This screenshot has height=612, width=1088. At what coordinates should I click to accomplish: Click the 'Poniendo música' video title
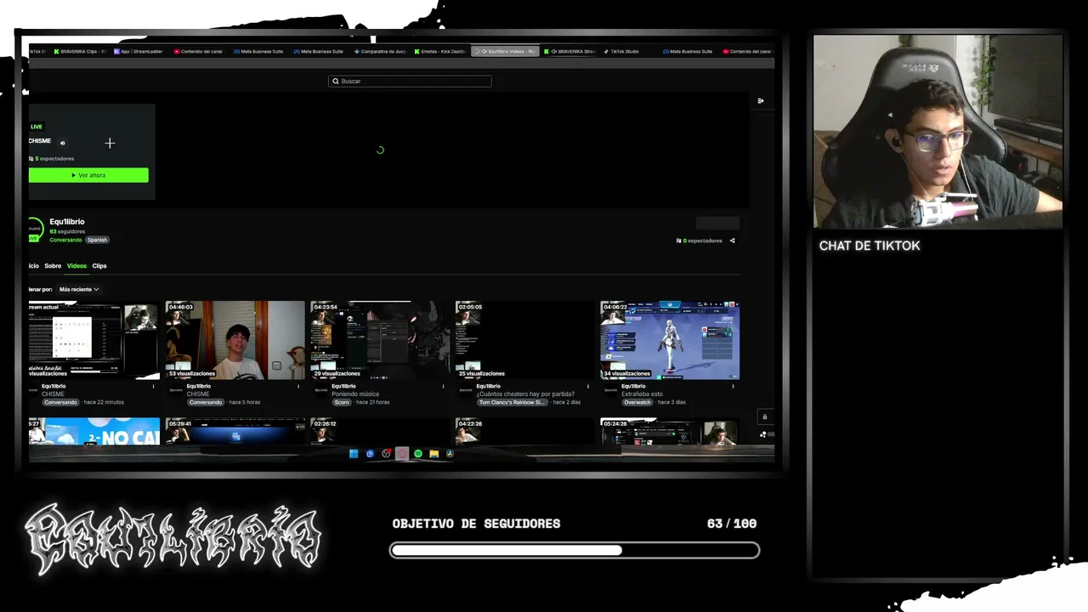click(355, 394)
